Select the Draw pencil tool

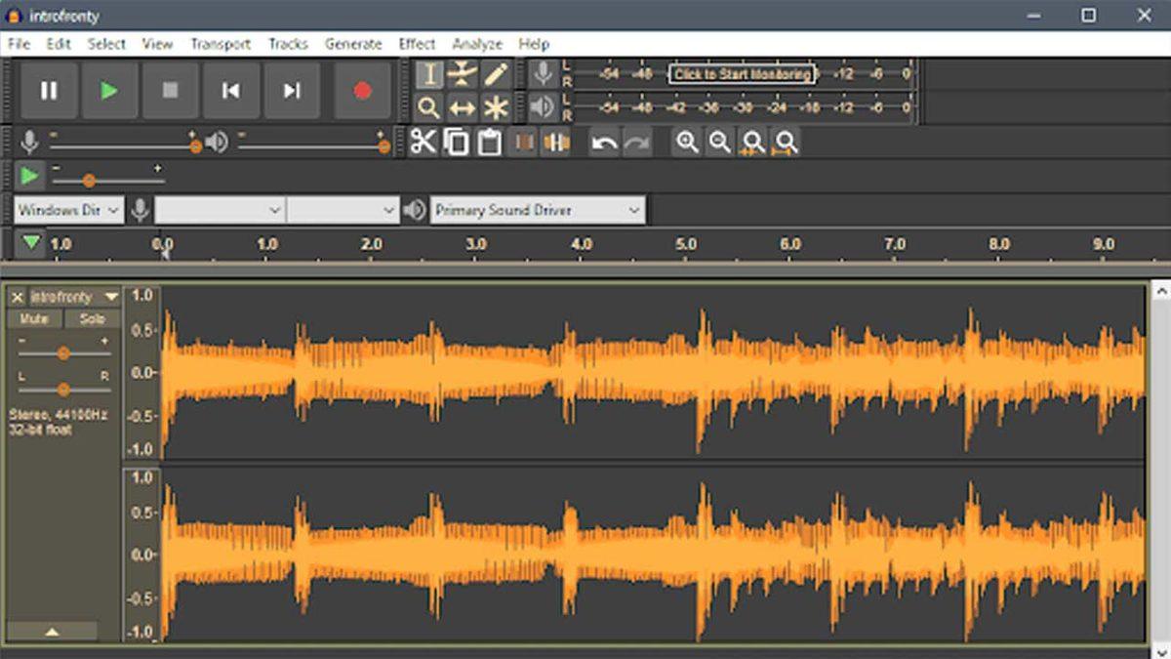click(x=496, y=74)
